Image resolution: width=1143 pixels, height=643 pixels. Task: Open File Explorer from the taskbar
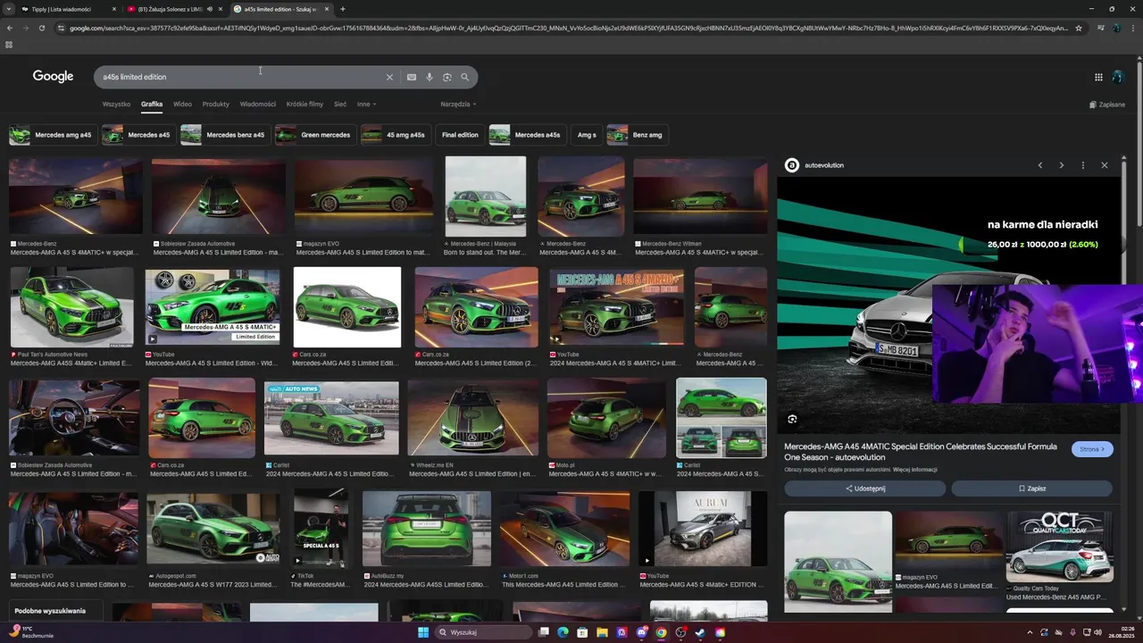click(602, 632)
